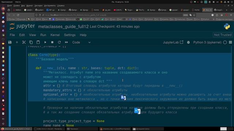This screenshot has height=131, width=234.
Task: Open Другие закладки folder
Action: [x=224, y=19]
